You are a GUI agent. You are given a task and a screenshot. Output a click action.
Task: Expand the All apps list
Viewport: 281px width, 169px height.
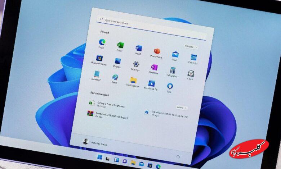pyautogui.click(x=191, y=46)
